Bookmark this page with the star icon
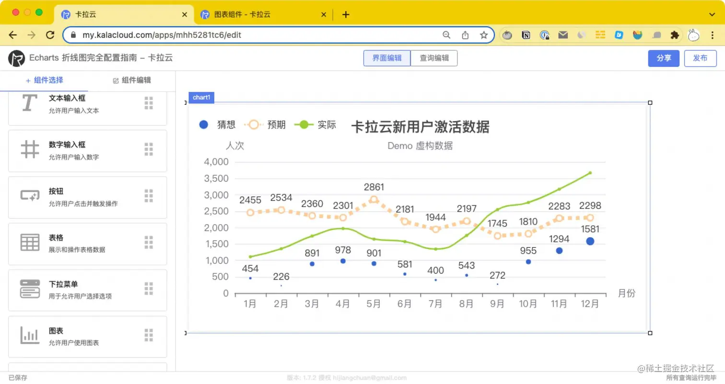The width and height of the screenshot is (725, 384). (x=484, y=35)
